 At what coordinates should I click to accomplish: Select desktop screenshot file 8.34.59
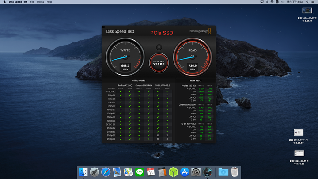299,137
